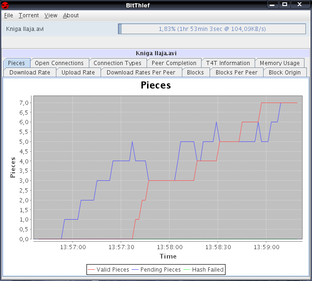Click the 13:59:00 time tick label
The image size is (312, 281).
coord(266,247)
